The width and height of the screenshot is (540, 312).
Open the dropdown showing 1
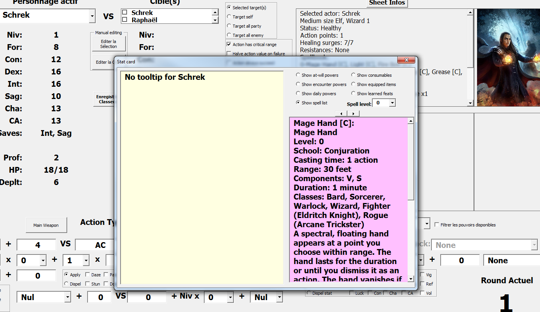[86, 261]
